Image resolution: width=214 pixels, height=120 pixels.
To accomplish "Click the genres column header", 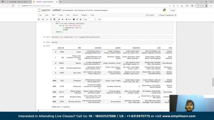I will pos(118,48).
